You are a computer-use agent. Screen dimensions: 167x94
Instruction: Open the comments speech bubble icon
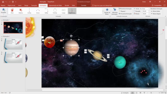[x=165, y=5]
